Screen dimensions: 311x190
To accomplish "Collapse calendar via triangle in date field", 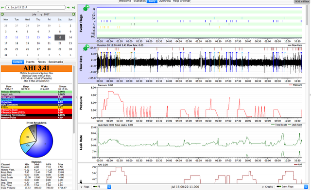I will pyautogui.click(x=9, y=8).
